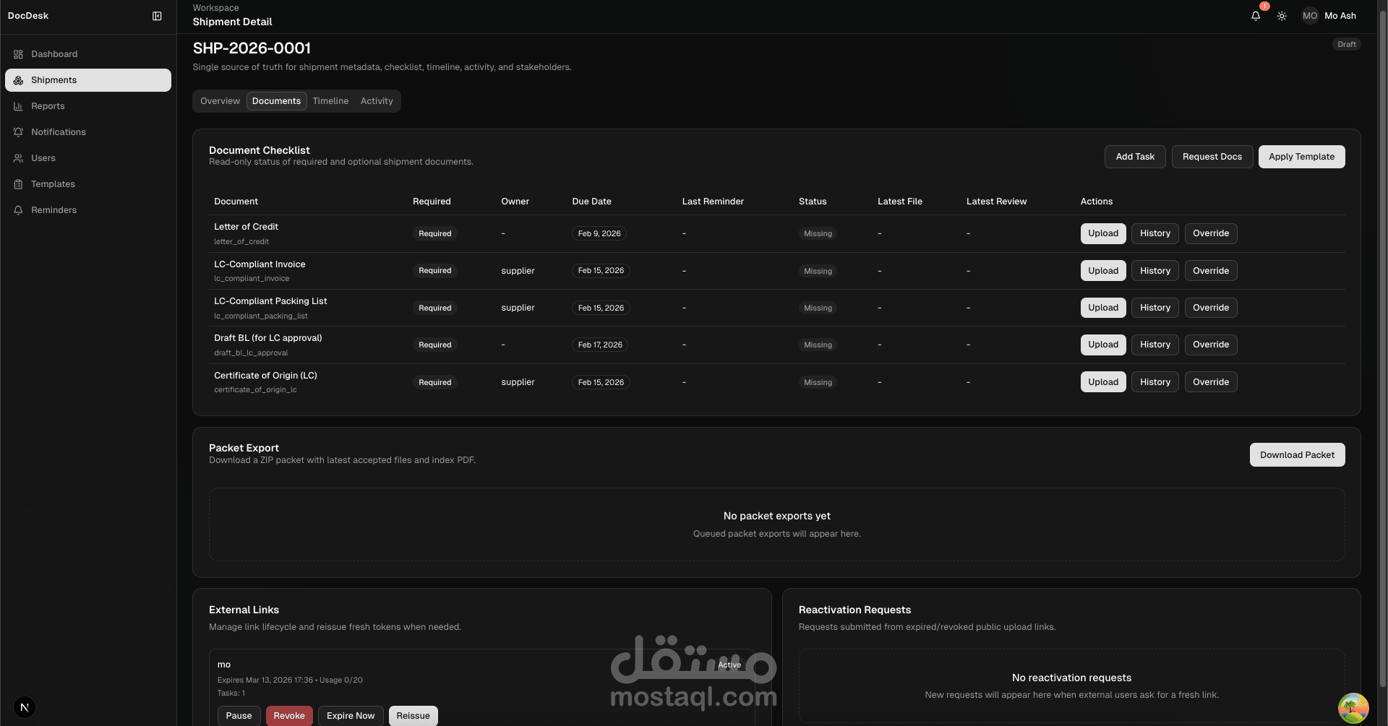Screen dimensions: 1388x726
Task: Upload file for Draft BL
Action: click(1103, 345)
